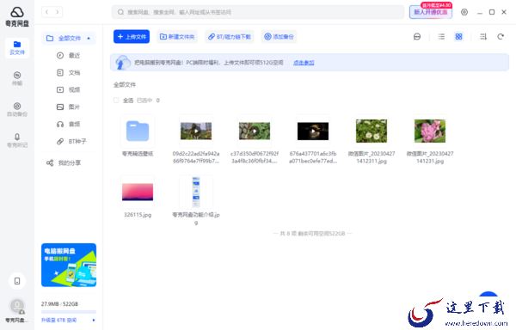
Task: Select the video starting with 09d2c22ad2fa942a
Action: pos(196,131)
